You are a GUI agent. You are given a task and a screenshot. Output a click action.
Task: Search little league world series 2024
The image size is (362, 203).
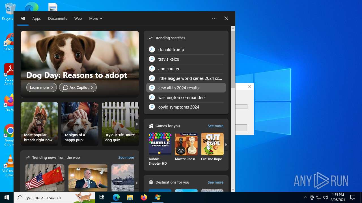pyautogui.click(x=186, y=78)
